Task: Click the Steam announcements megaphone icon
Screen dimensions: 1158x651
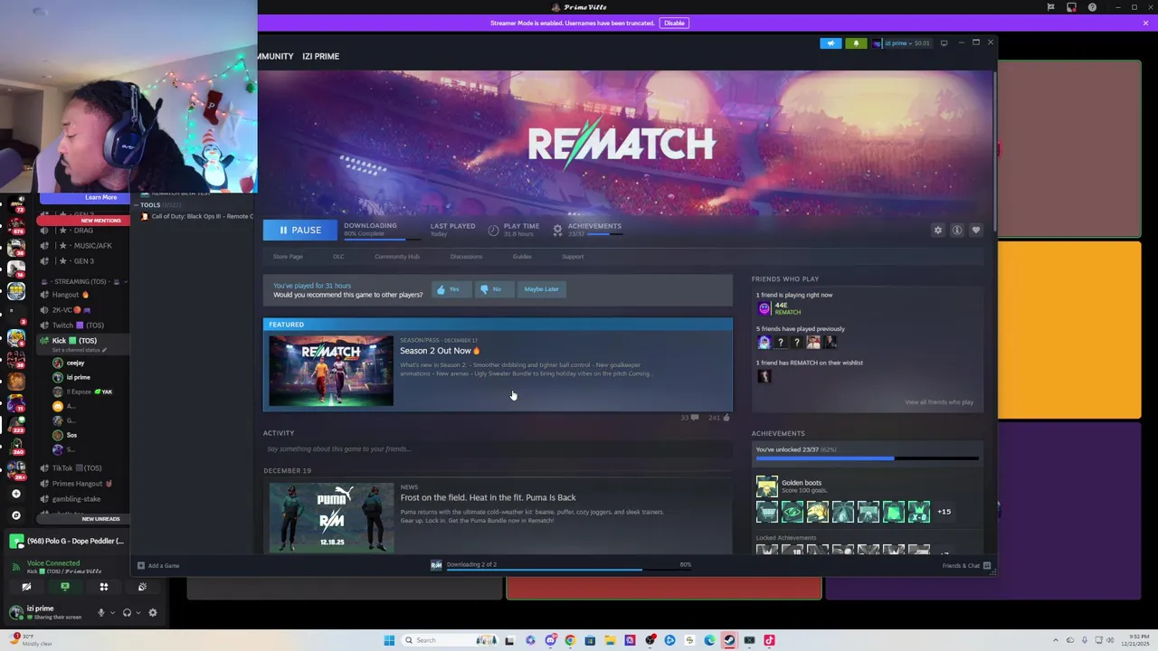Action: tap(831, 43)
